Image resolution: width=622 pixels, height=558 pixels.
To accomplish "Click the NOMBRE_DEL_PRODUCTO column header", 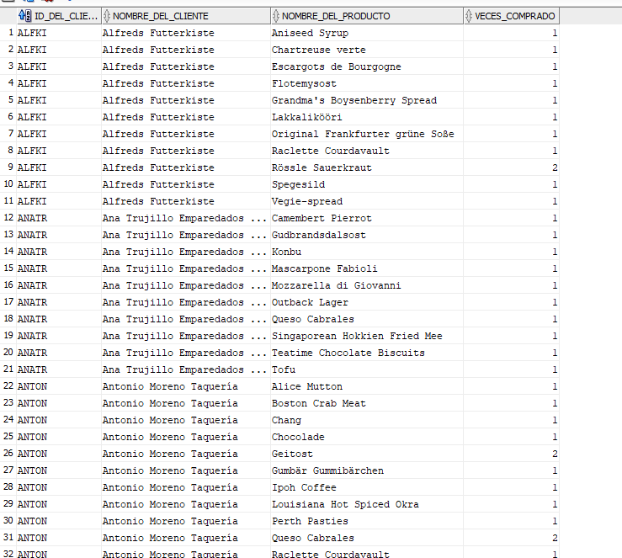I will tap(367, 16).
